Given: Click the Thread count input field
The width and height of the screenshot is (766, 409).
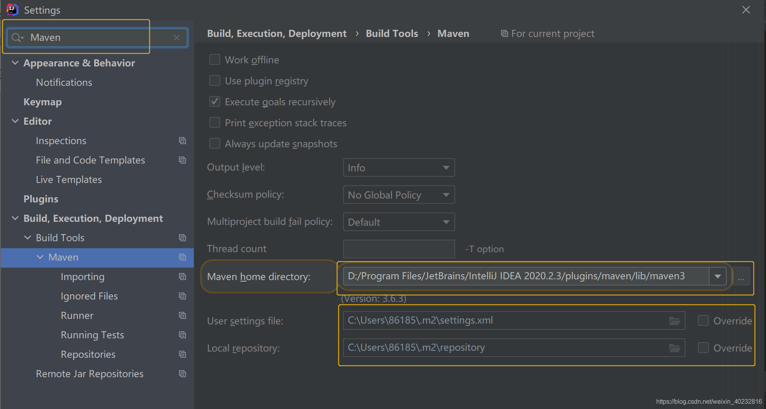Looking at the screenshot, I should (x=399, y=249).
